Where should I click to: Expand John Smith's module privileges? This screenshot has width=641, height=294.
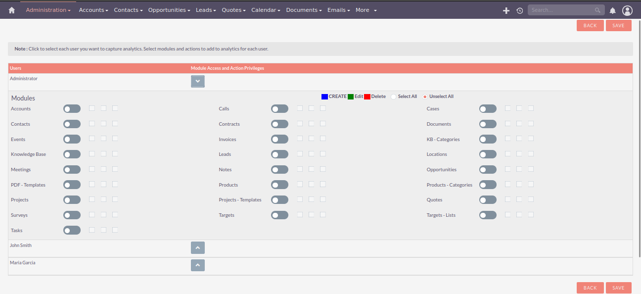197,247
